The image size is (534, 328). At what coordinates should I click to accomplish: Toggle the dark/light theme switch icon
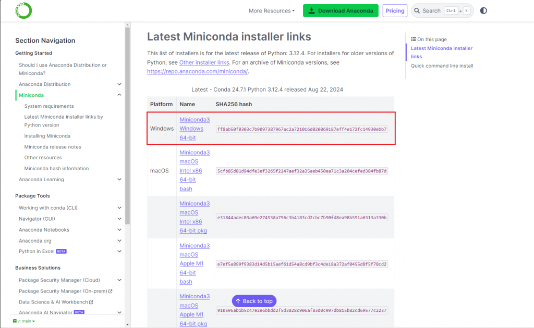click(483, 10)
